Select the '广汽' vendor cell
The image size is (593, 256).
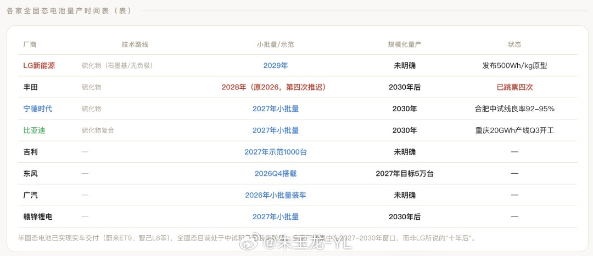[x=31, y=195]
